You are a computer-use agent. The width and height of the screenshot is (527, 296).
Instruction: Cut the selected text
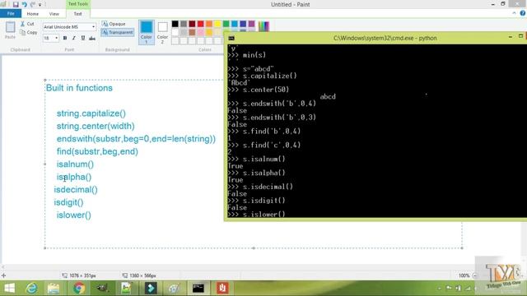tap(27, 24)
